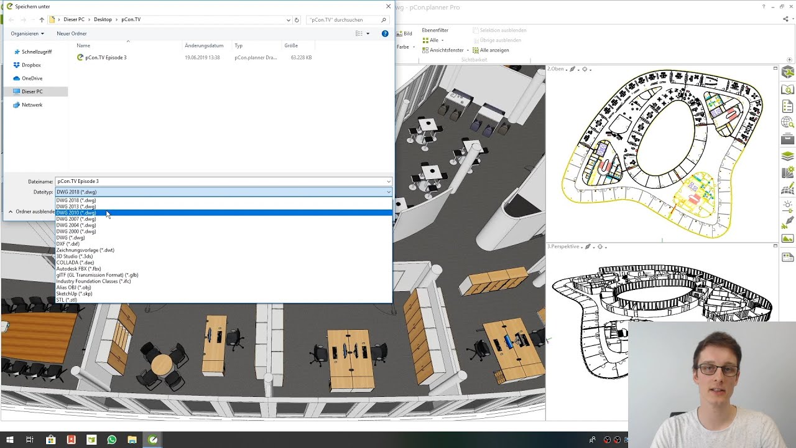Screen dimensions: 796x448
Task: Open render style brush in 2.Oben viewport
Action: pyautogui.click(x=573, y=69)
